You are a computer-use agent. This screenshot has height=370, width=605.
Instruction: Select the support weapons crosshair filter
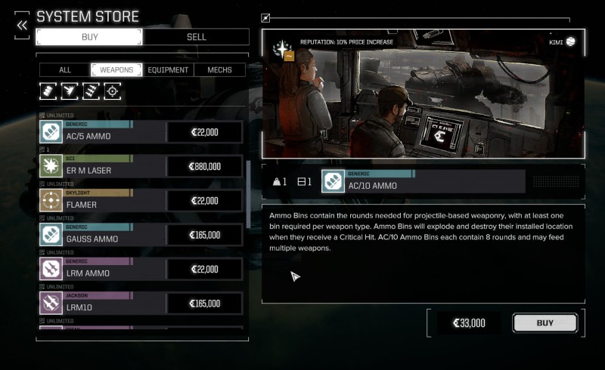coord(112,91)
